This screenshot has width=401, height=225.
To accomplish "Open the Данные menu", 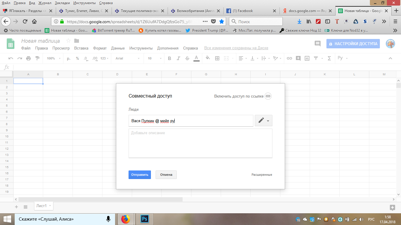I will (x=118, y=48).
